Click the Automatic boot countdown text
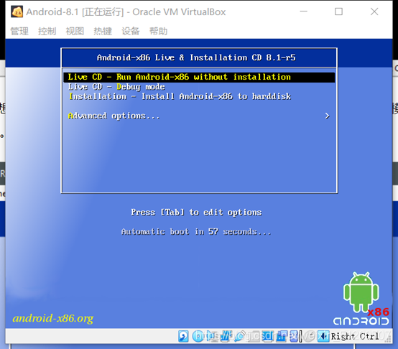398x349 pixels. point(196,231)
